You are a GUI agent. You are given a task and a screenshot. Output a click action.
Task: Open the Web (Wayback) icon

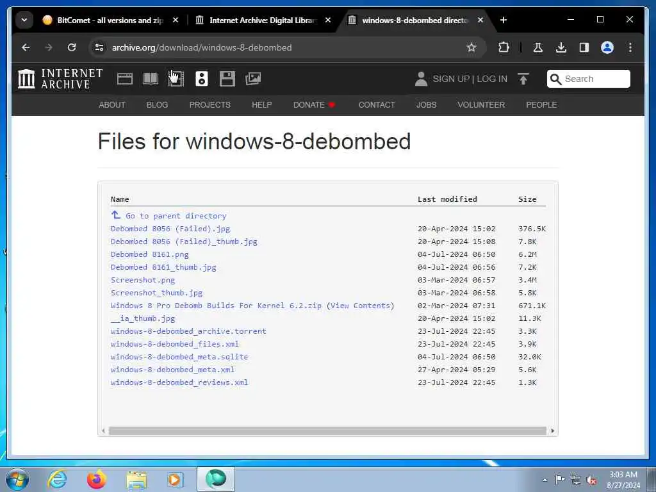[x=125, y=79]
